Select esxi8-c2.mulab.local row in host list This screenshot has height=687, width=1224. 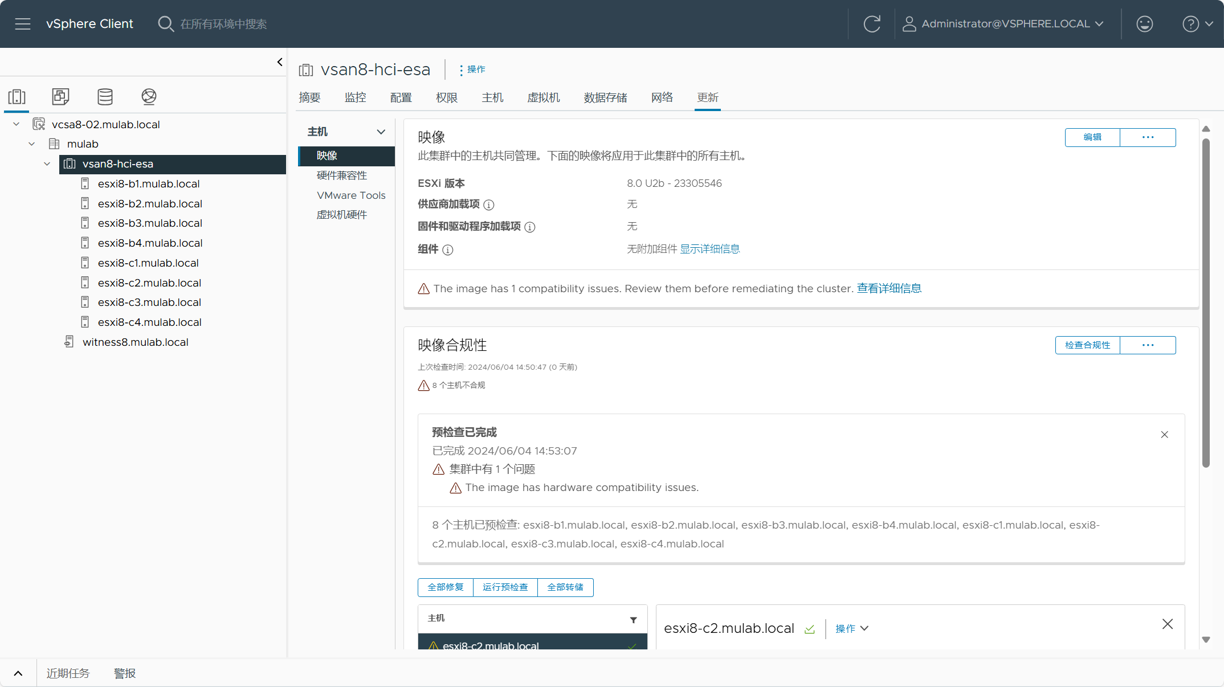coord(533,643)
